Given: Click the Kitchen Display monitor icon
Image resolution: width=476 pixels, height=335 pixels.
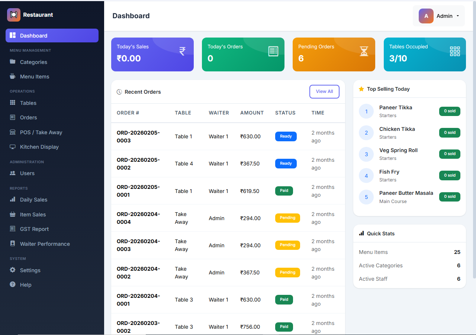Looking at the screenshot, I should 13,147.
